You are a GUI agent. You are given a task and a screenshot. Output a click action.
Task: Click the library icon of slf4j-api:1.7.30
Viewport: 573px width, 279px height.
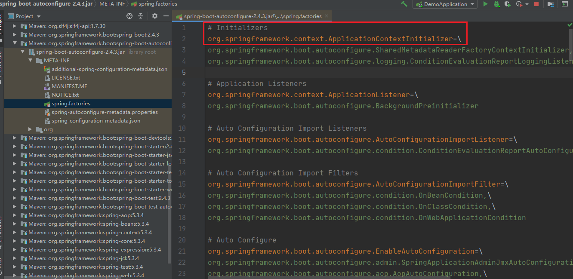pos(24,26)
